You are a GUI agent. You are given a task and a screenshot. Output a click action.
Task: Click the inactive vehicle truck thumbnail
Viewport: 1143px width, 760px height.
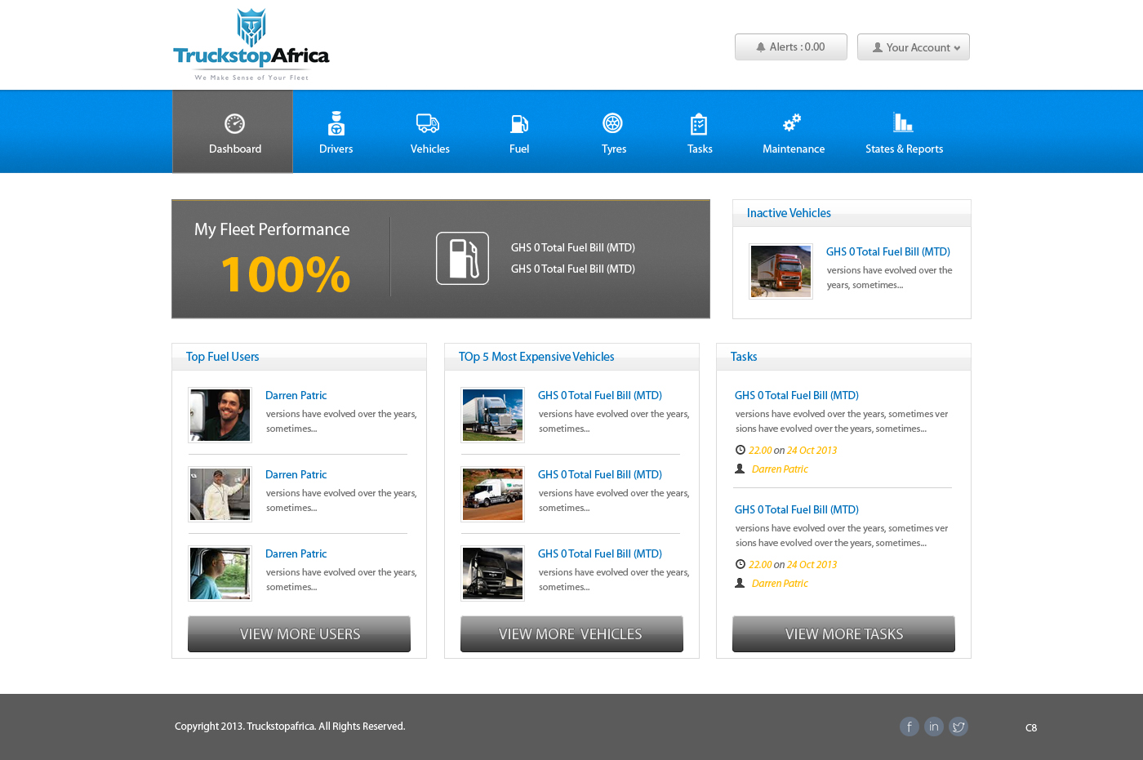780,270
